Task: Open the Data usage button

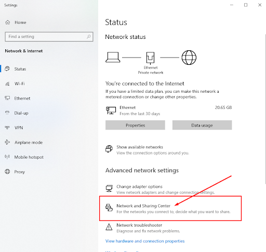Action: [202, 125]
